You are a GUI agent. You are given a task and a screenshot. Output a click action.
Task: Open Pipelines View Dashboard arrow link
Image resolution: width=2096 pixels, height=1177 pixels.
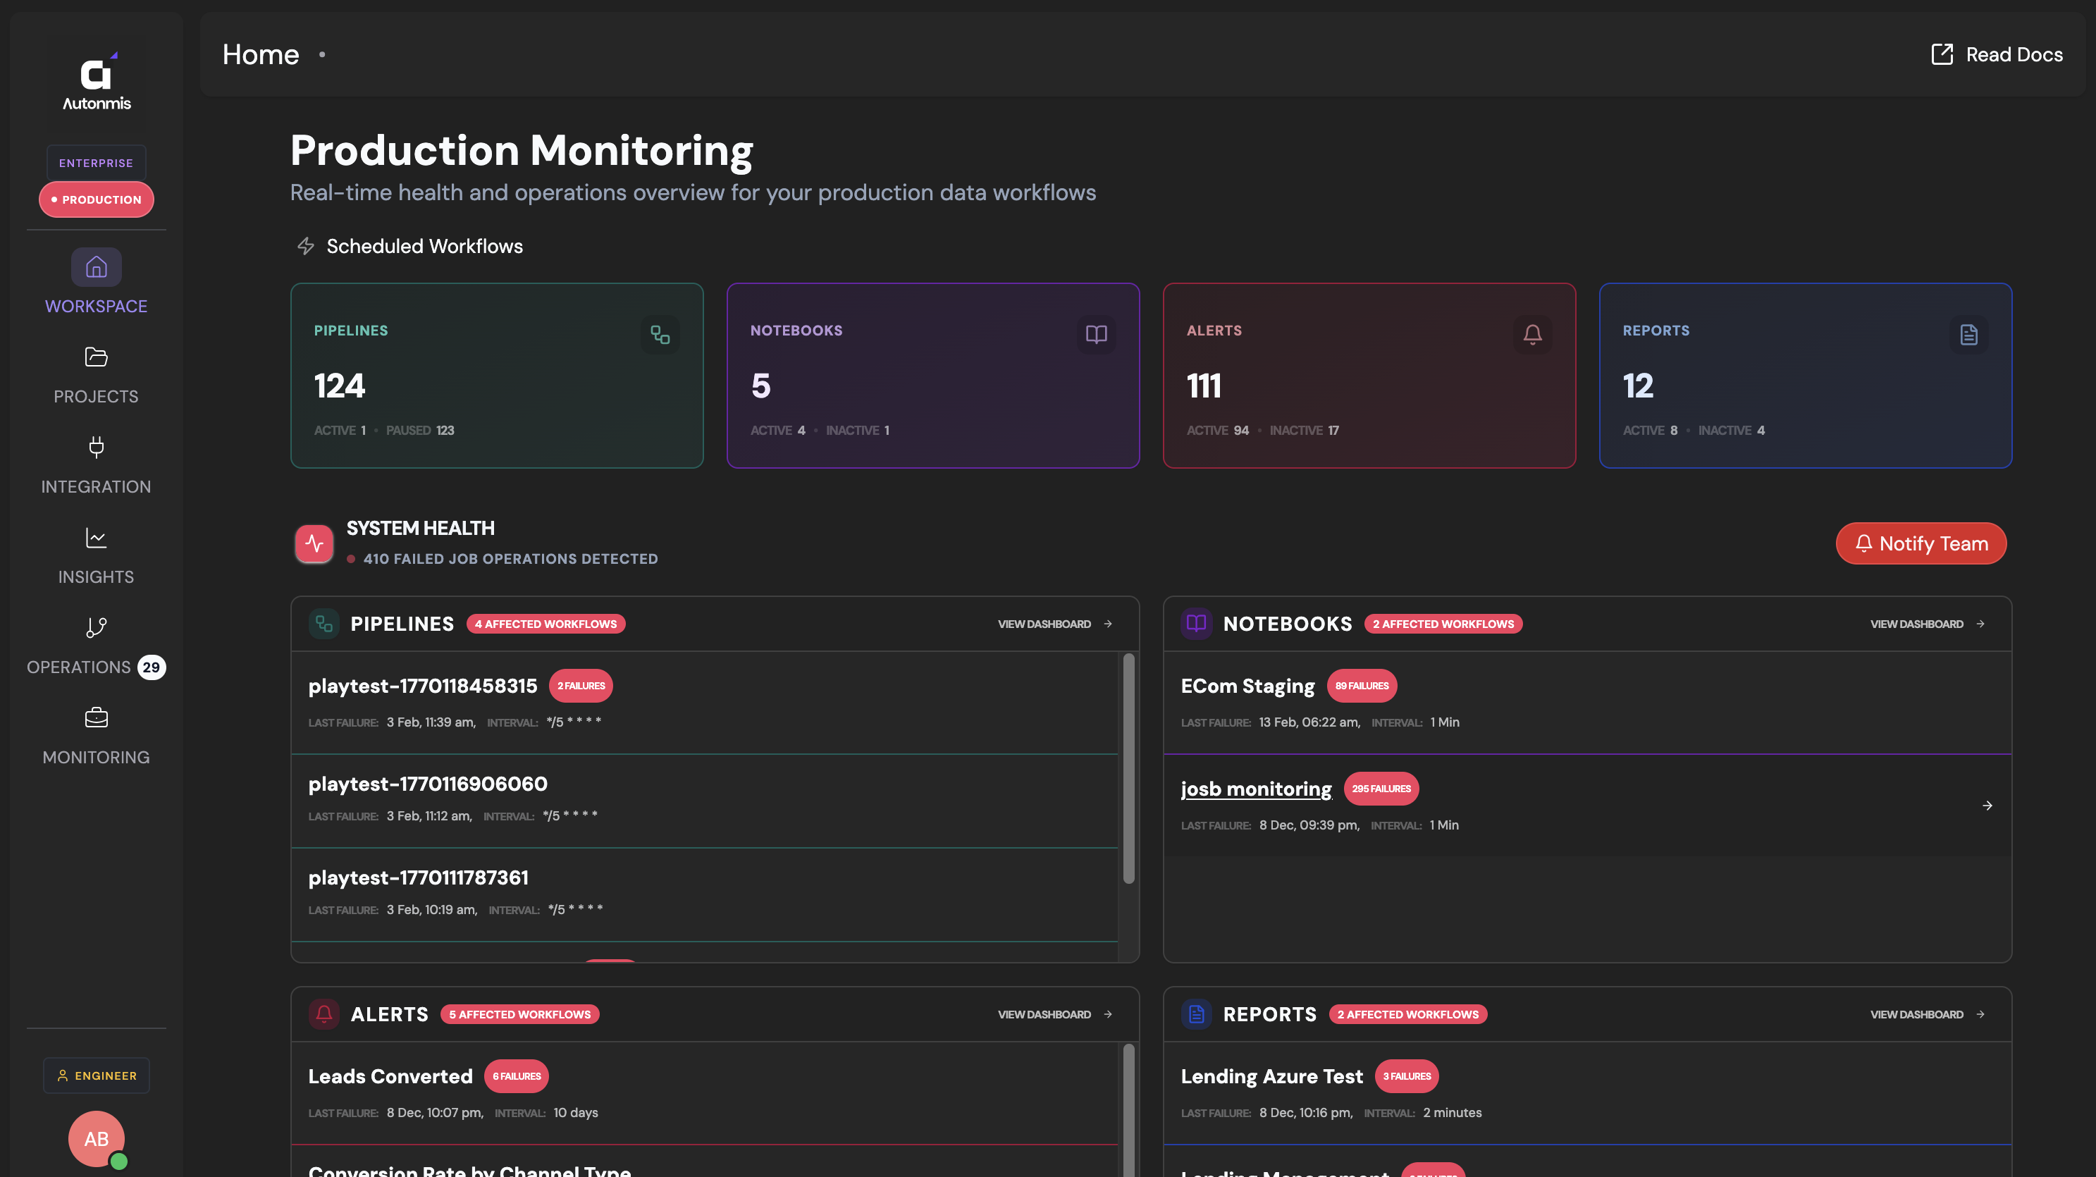[1054, 624]
